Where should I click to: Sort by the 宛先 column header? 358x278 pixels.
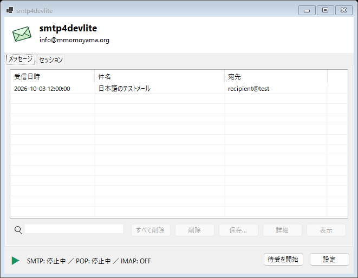[x=276, y=77]
